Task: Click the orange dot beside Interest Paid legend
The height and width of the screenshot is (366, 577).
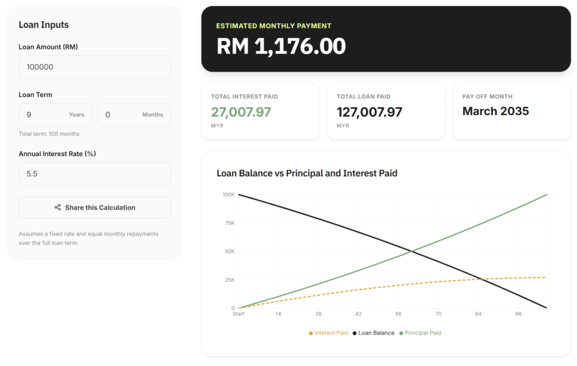Action: click(309, 333)
